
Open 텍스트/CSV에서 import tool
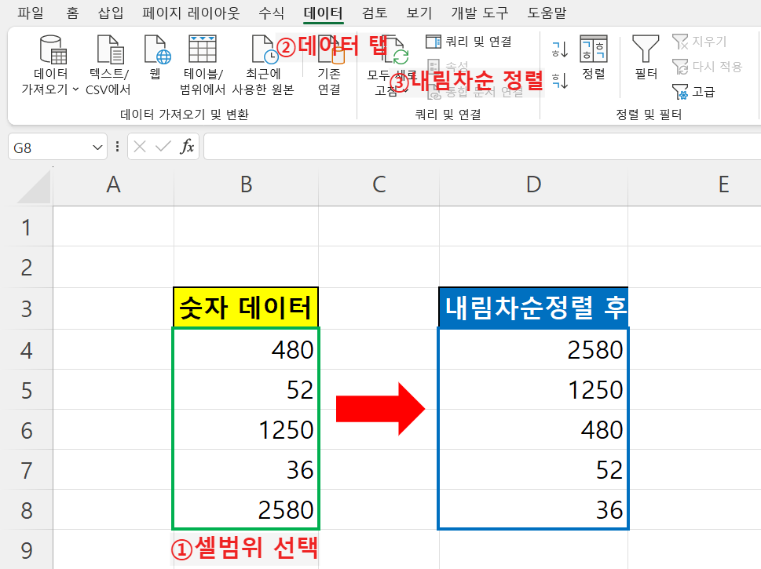point(112,49)
